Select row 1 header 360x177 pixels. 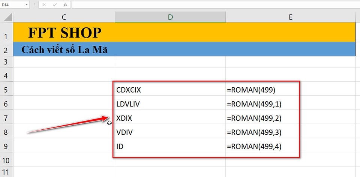point(6,32)
